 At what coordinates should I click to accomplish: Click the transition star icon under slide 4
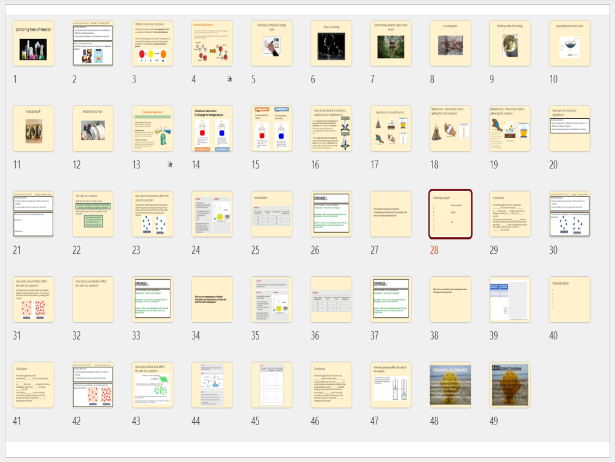click(230, 79)
